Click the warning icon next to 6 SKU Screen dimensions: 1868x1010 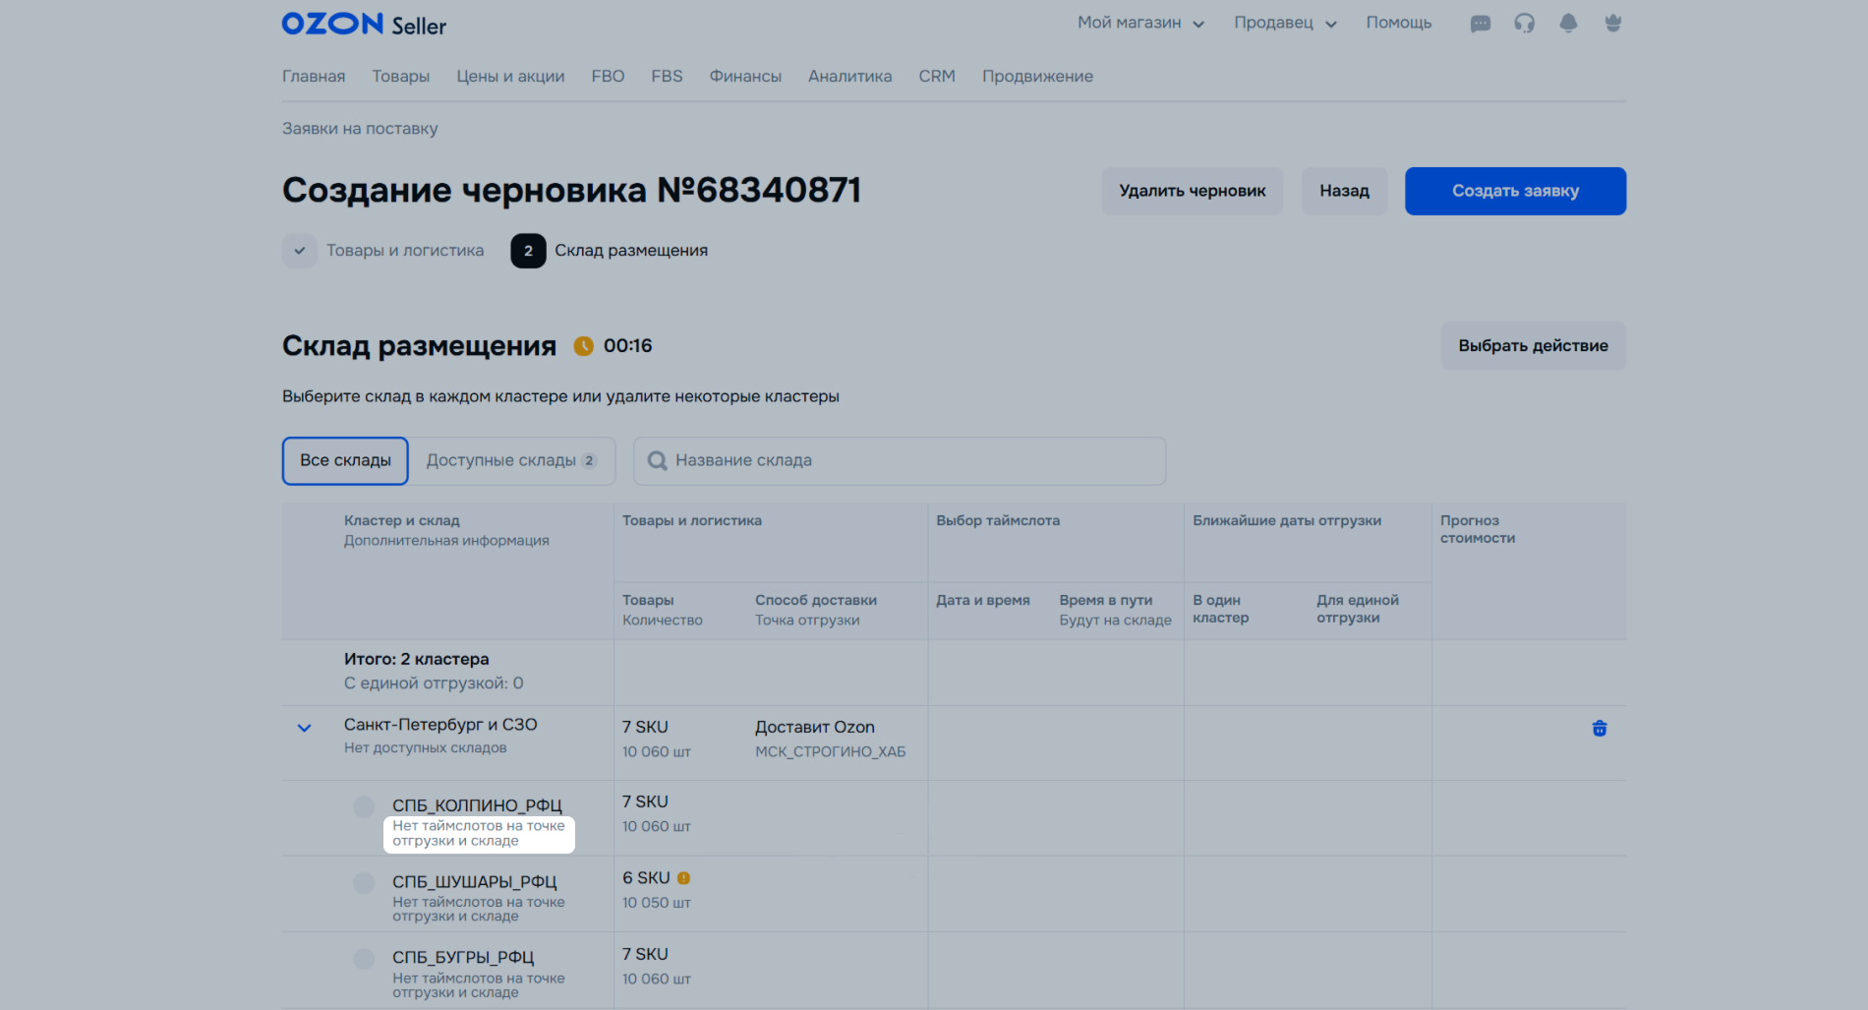click(x=683, y=878)
